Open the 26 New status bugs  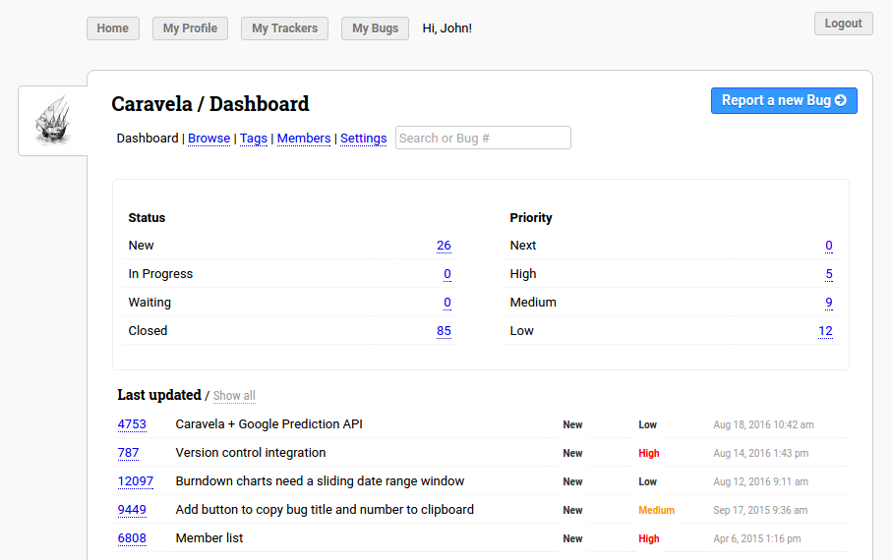pos(444,246)
